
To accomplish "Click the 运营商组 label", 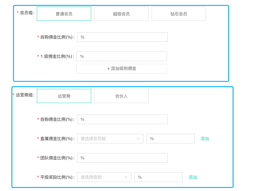I will pos(25,95).
